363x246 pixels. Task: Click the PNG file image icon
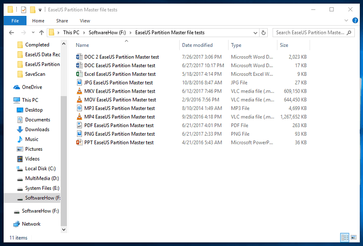point(79,134)
